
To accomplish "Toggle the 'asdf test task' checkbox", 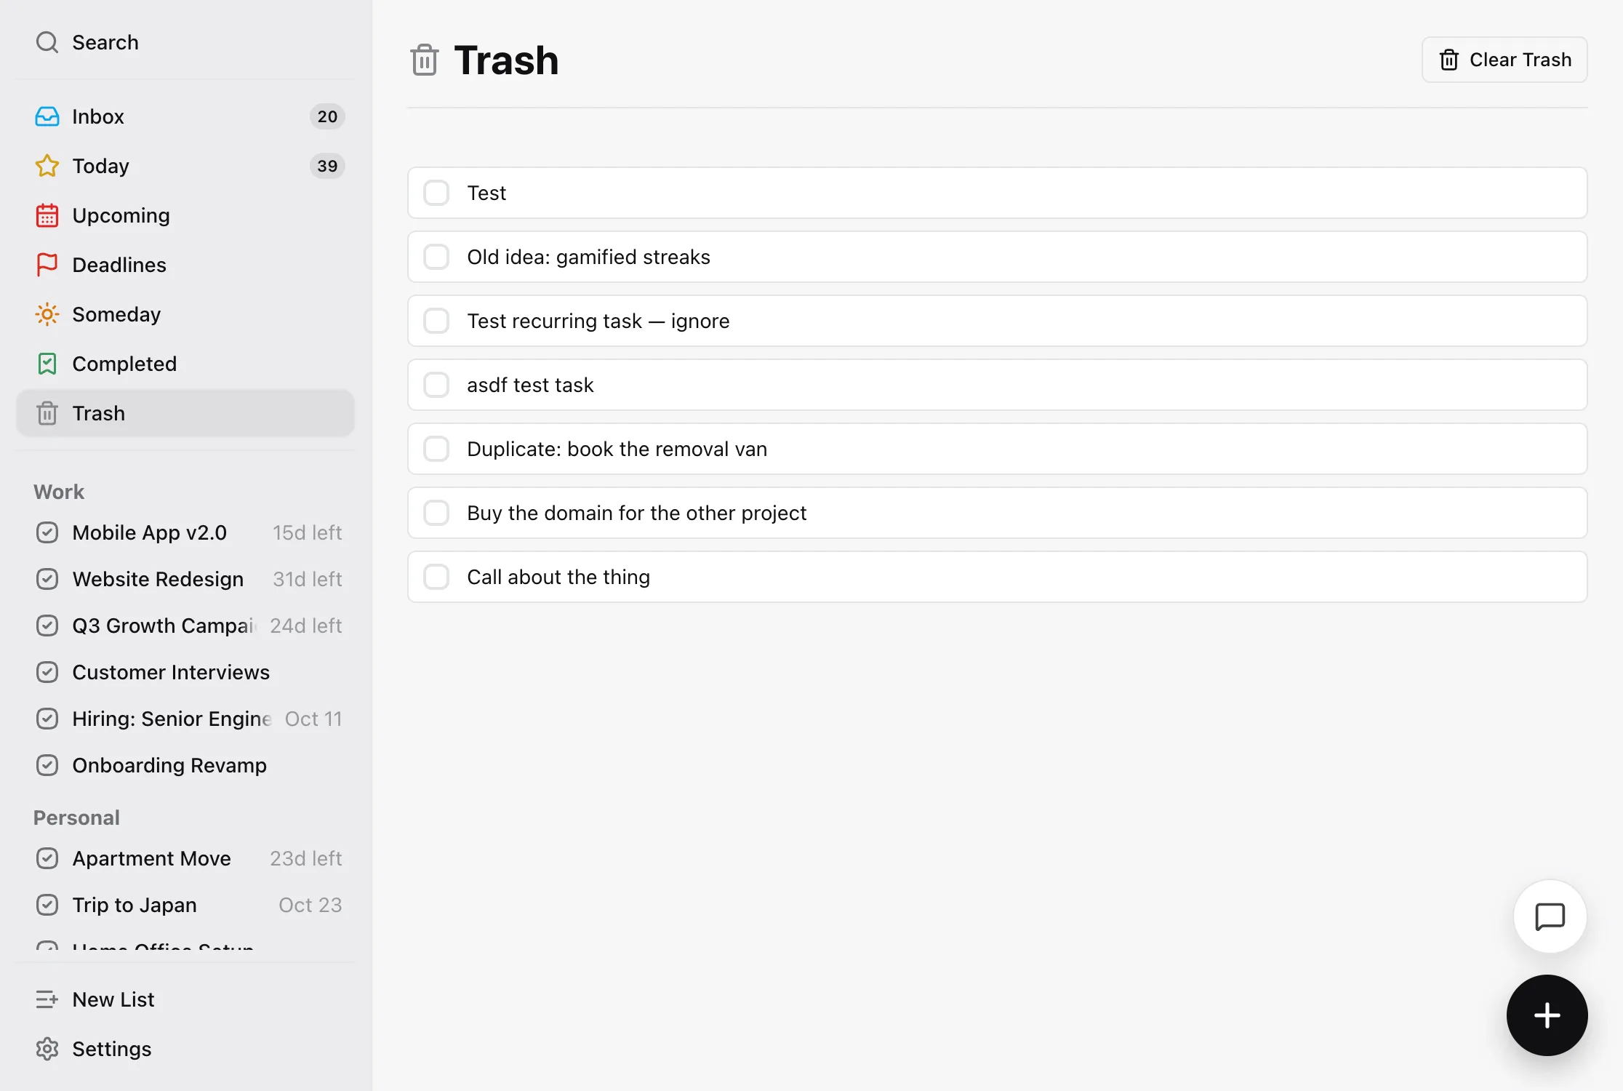I will [436, 385].
